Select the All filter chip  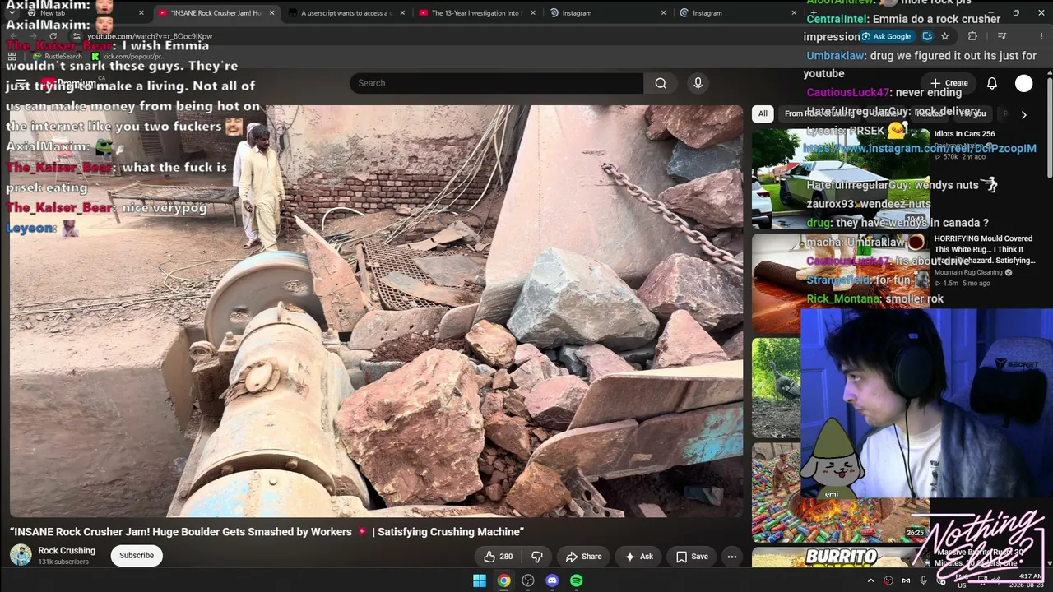[x=763, y=114]
